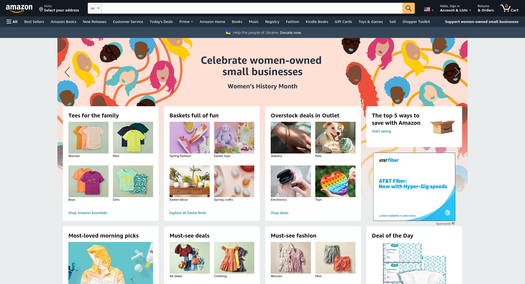This screenshot has height=284, width=525.
Task: Go to Today's Deals
Action: coord(161,22)
